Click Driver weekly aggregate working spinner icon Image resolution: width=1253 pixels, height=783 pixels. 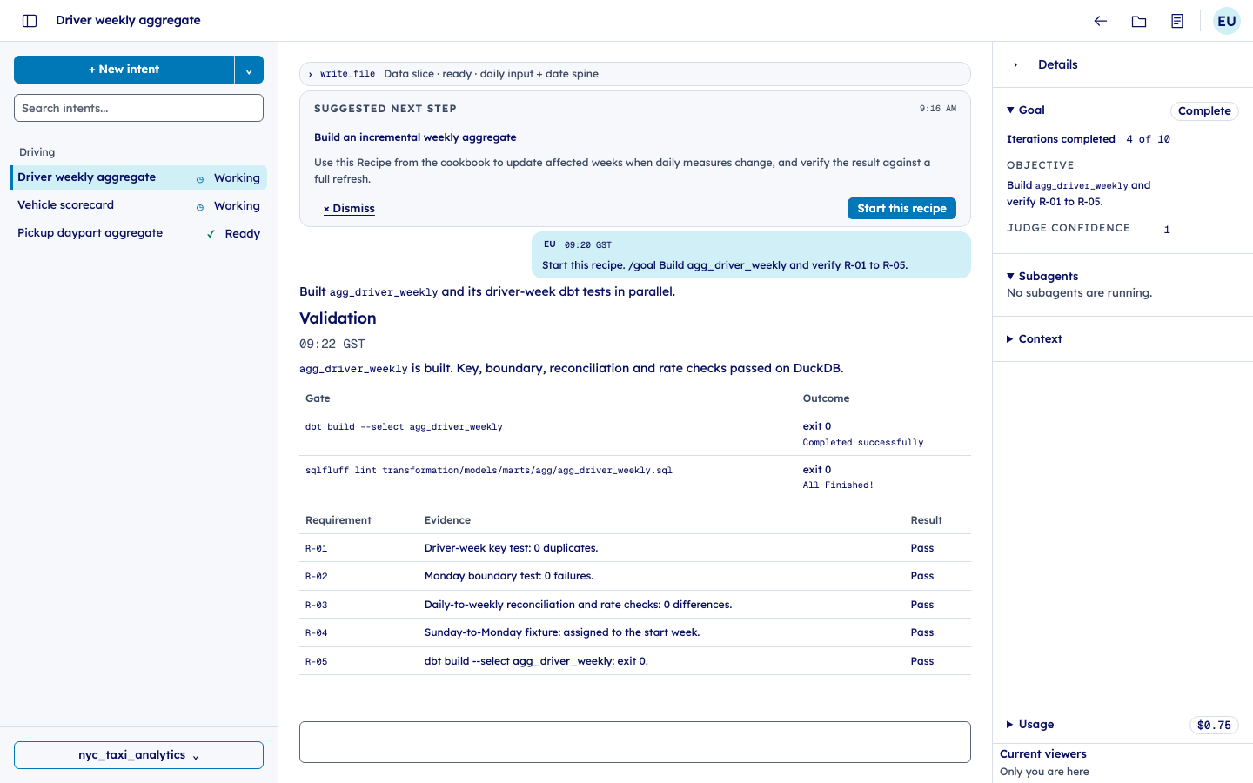coord(200,179)
